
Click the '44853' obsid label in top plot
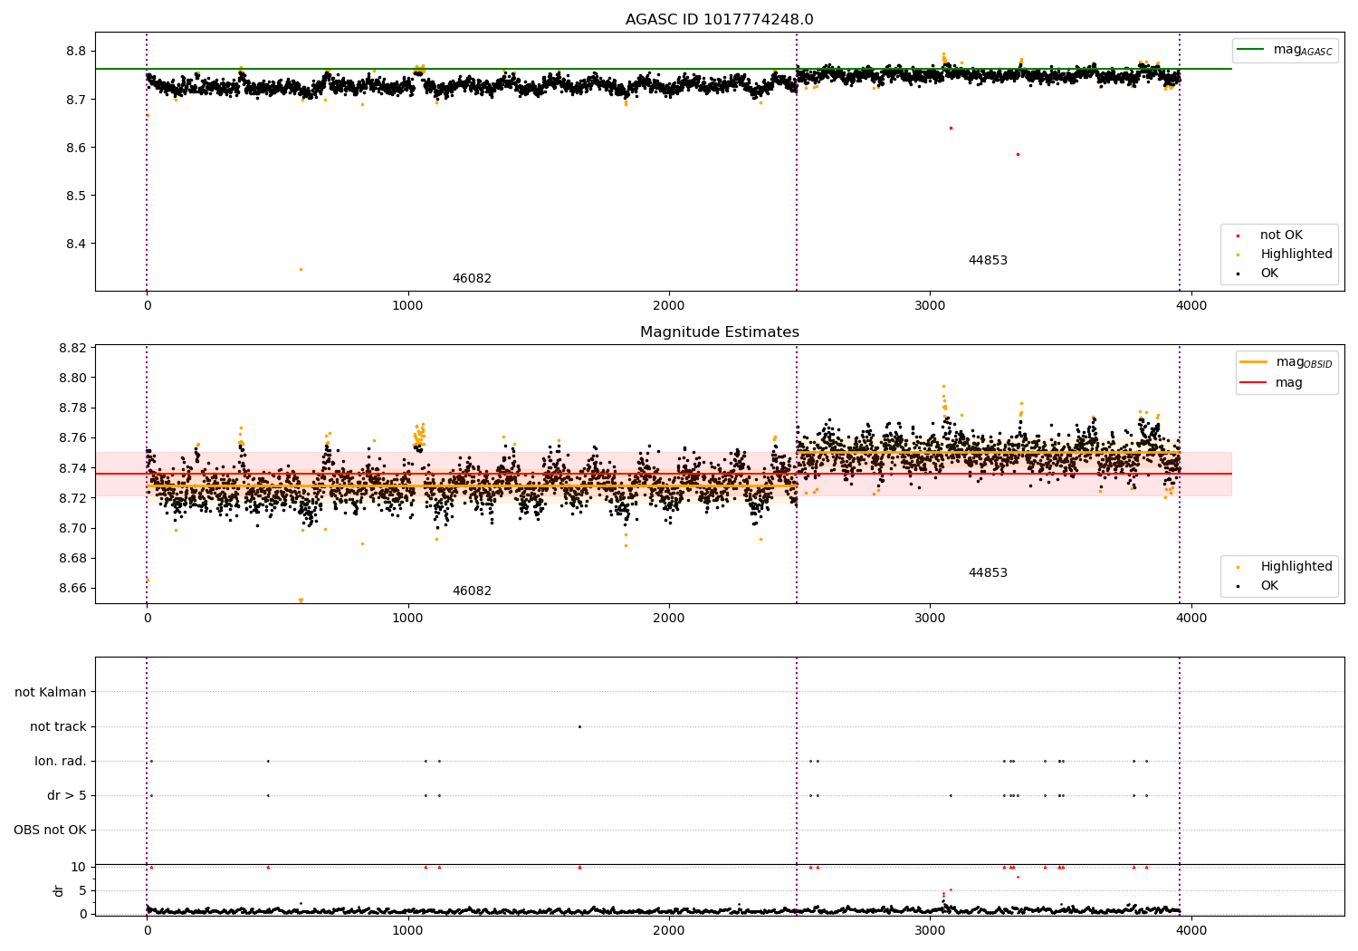[988, 261]
